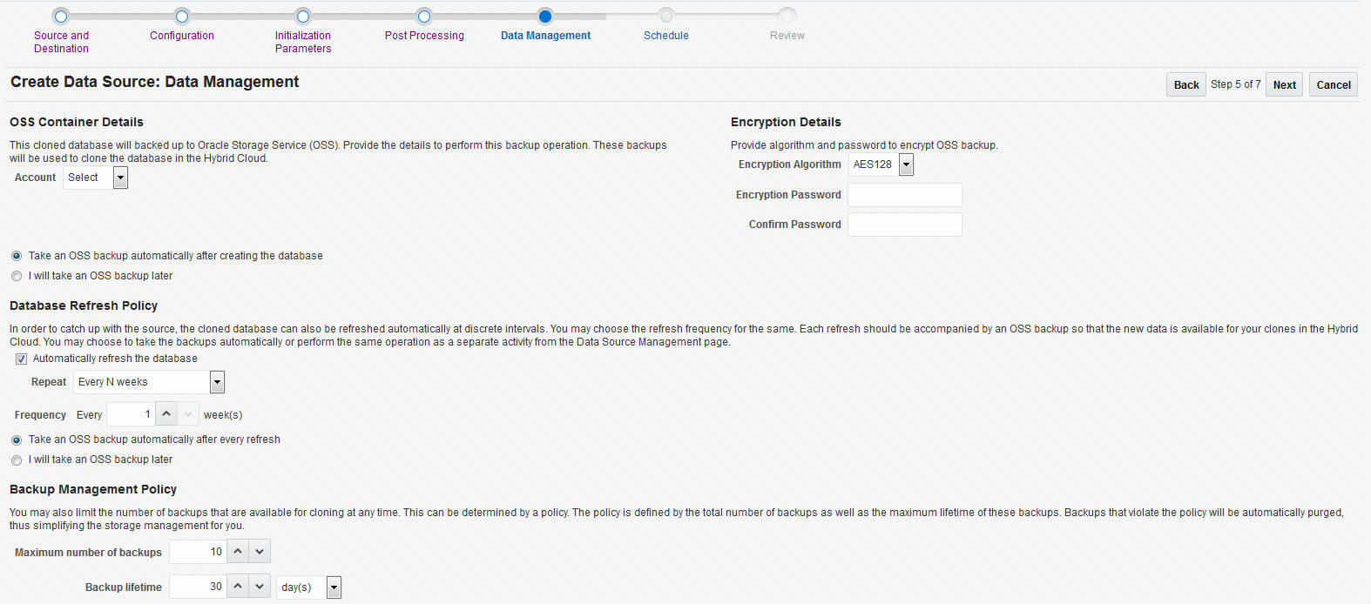Click the Data Management step circle
Screen dimensions: 1371x604
[545, 16]
